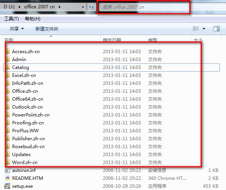
Task: Click the Rosebud.zh-cn folder name
Action: click(x=28, y=146)
